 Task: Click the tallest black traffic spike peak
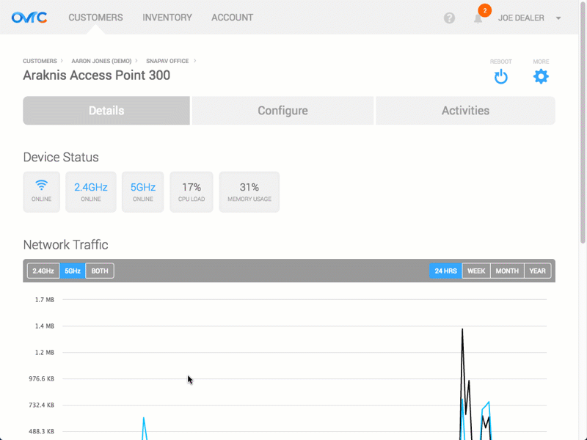(x=462, y=330)
